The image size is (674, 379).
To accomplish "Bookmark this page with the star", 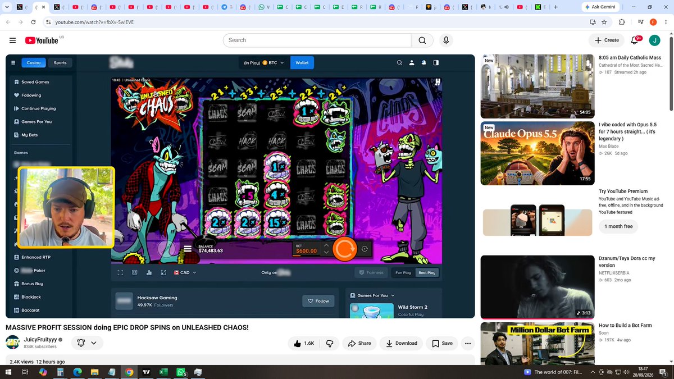I will [x=604, y=22].
